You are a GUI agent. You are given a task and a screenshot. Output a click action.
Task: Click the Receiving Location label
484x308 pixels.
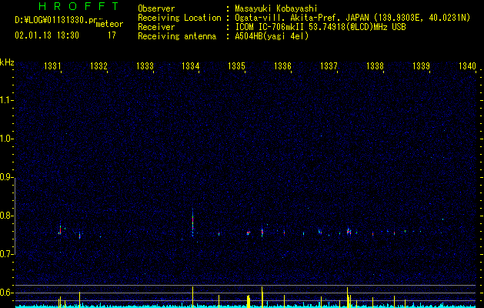(x=179, y=18)
